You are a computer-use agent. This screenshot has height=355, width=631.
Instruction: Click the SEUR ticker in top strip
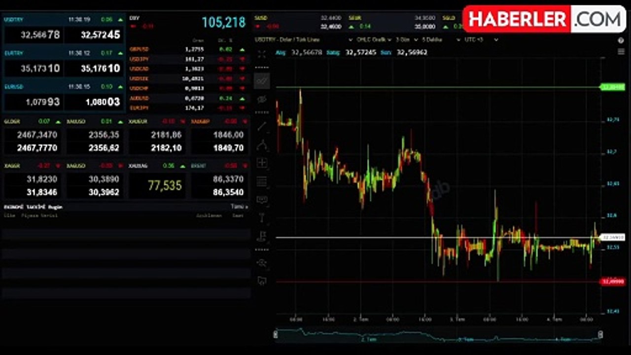tap(355, 18)
